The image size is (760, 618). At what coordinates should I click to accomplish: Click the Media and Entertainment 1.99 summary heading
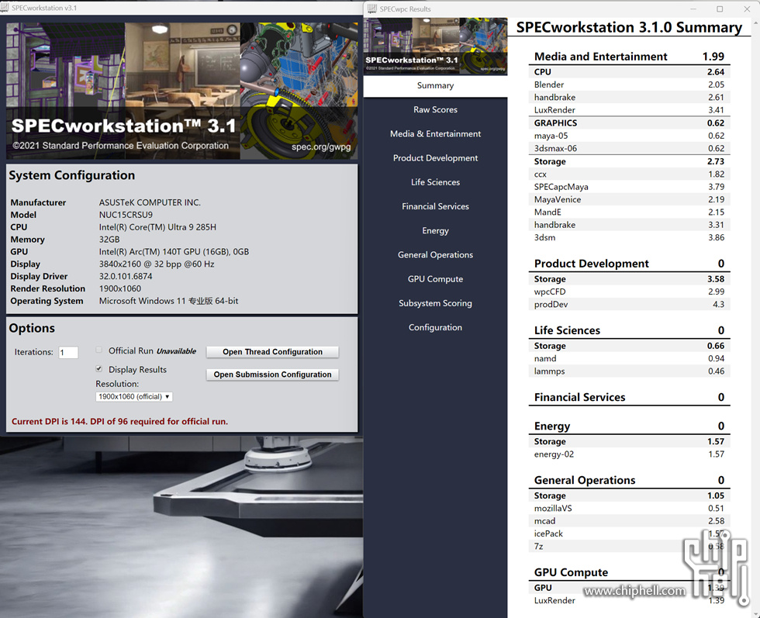(629, 57)
